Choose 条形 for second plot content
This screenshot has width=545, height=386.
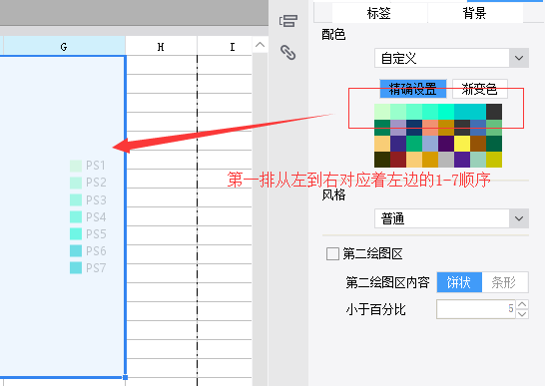pyautogui.click(x=505, y=282)
